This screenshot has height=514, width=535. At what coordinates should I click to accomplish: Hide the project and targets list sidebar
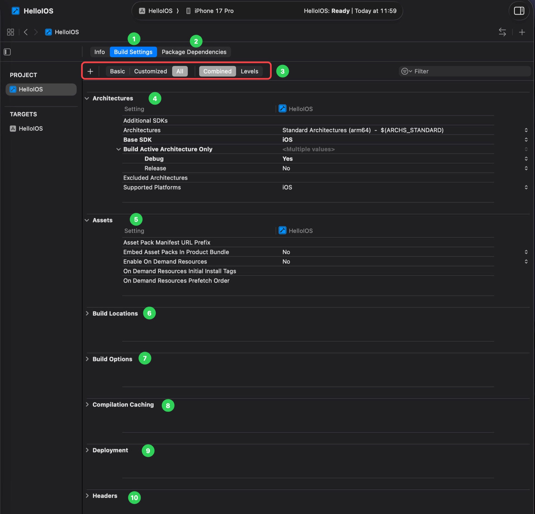click(7, 52)
